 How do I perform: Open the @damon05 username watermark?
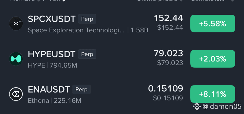(x=222, y=107)
